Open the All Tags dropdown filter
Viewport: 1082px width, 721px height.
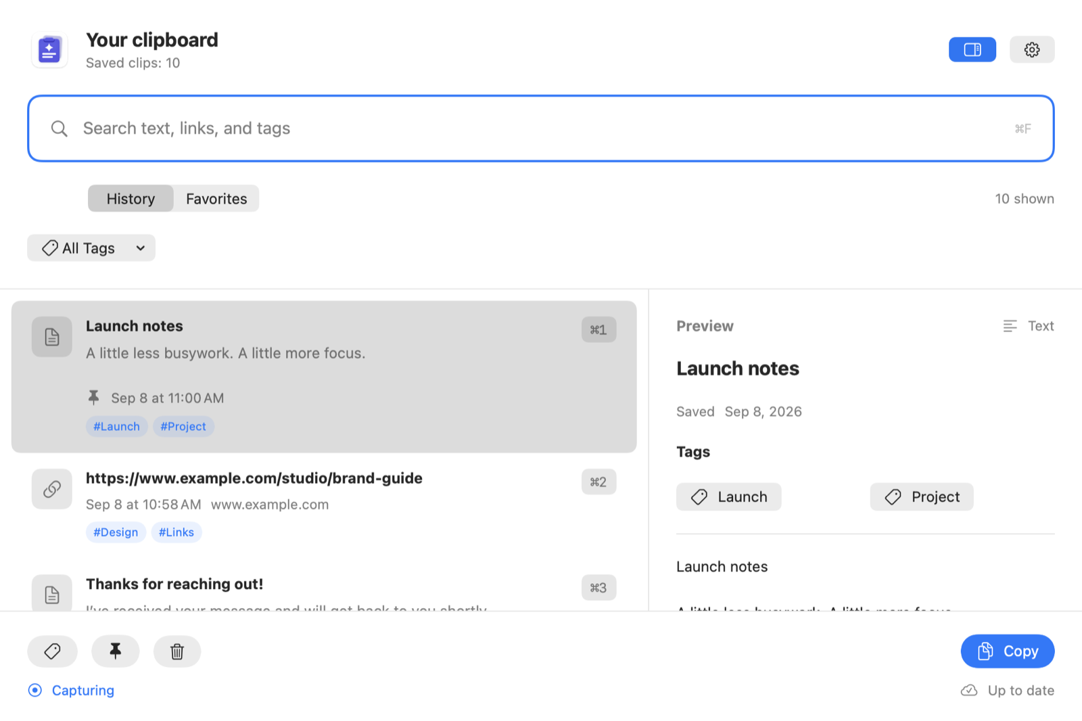[x=91, y=248]
